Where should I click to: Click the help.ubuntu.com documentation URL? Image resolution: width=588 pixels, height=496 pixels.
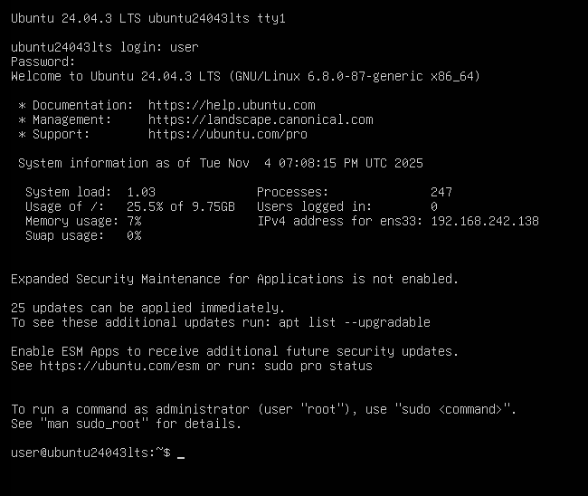(232, 105)
